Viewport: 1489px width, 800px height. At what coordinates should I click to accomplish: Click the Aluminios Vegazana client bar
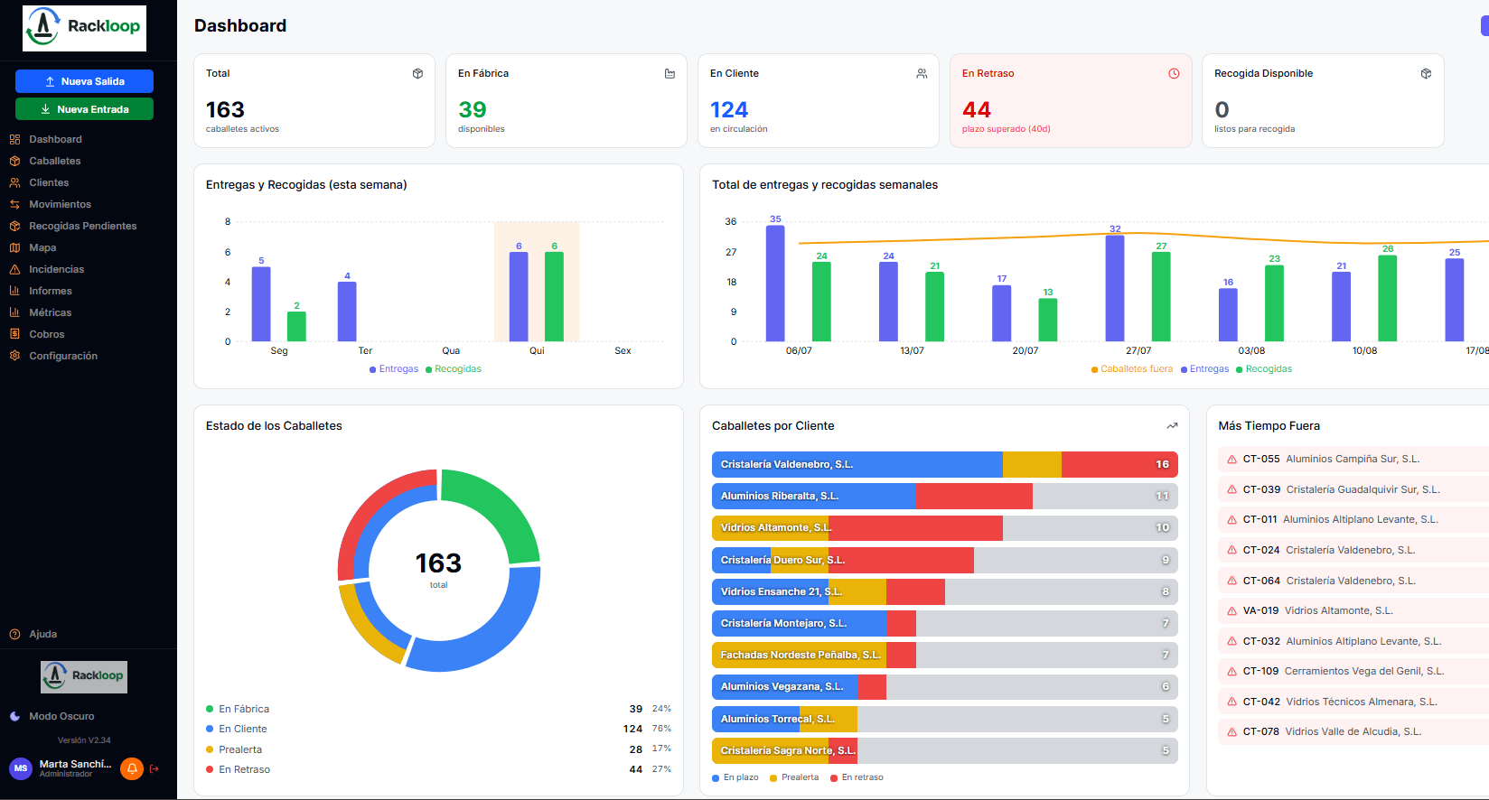(x=945, y=686)
